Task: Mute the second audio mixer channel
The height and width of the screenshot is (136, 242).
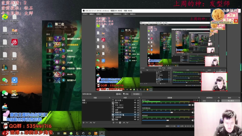Action: [x=193, y=112]
